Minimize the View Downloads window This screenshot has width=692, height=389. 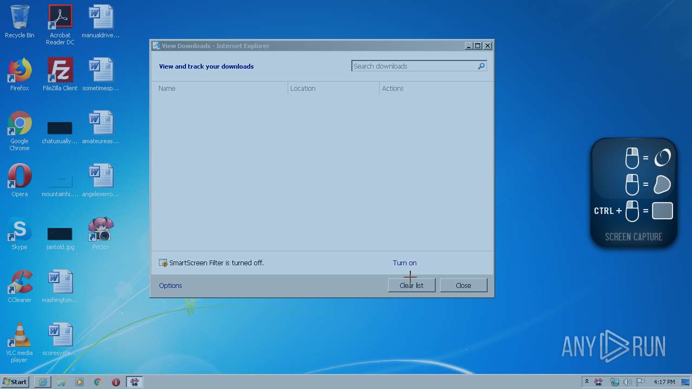point(469,46)
